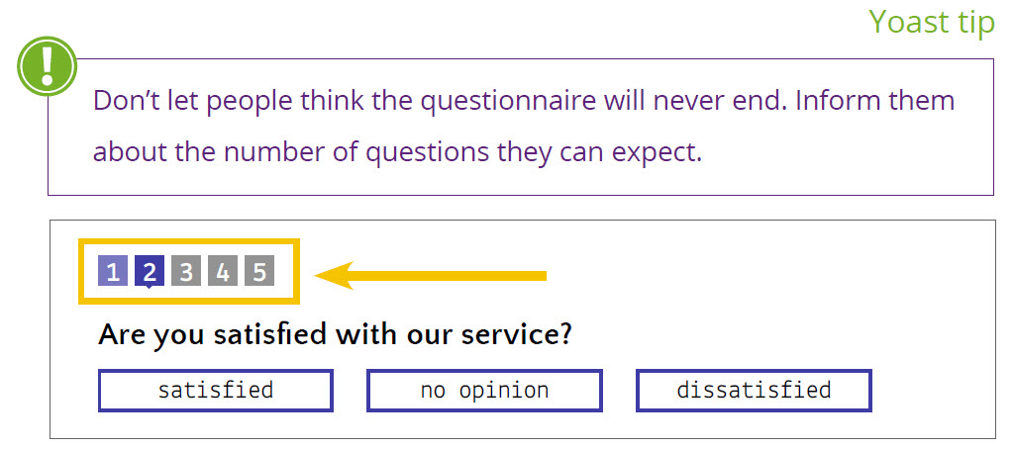Click the small pointer beneath step 2

pos(150,288)
